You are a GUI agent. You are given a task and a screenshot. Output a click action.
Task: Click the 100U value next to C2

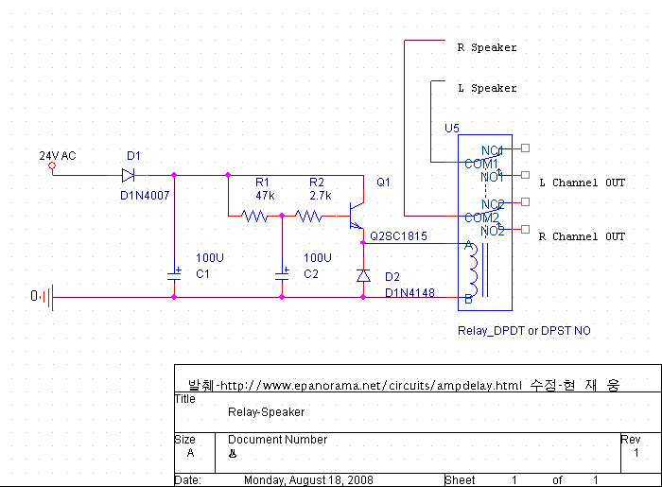(x=318, y=258)
